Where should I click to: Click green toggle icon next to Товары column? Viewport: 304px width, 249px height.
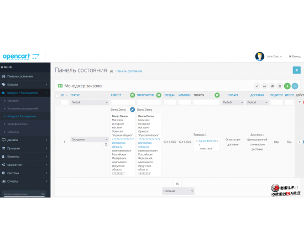pyautogui.click(x=217, y=95)
